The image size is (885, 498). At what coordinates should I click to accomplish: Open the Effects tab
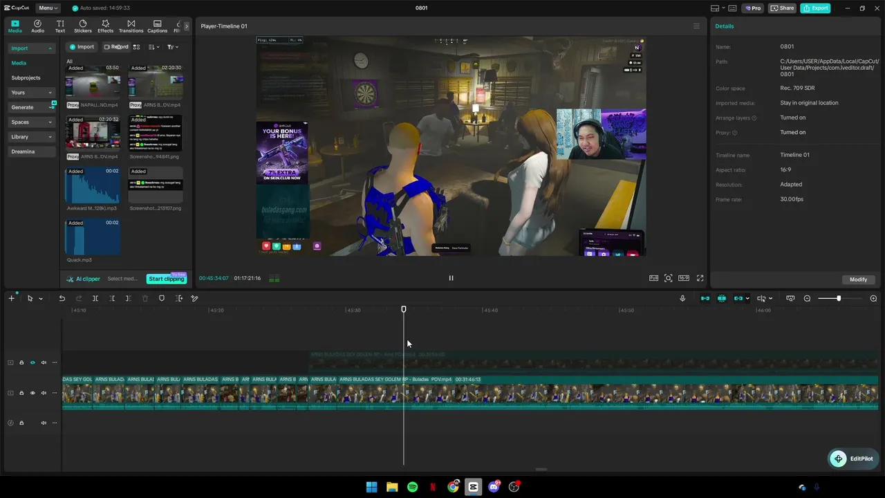105,26
